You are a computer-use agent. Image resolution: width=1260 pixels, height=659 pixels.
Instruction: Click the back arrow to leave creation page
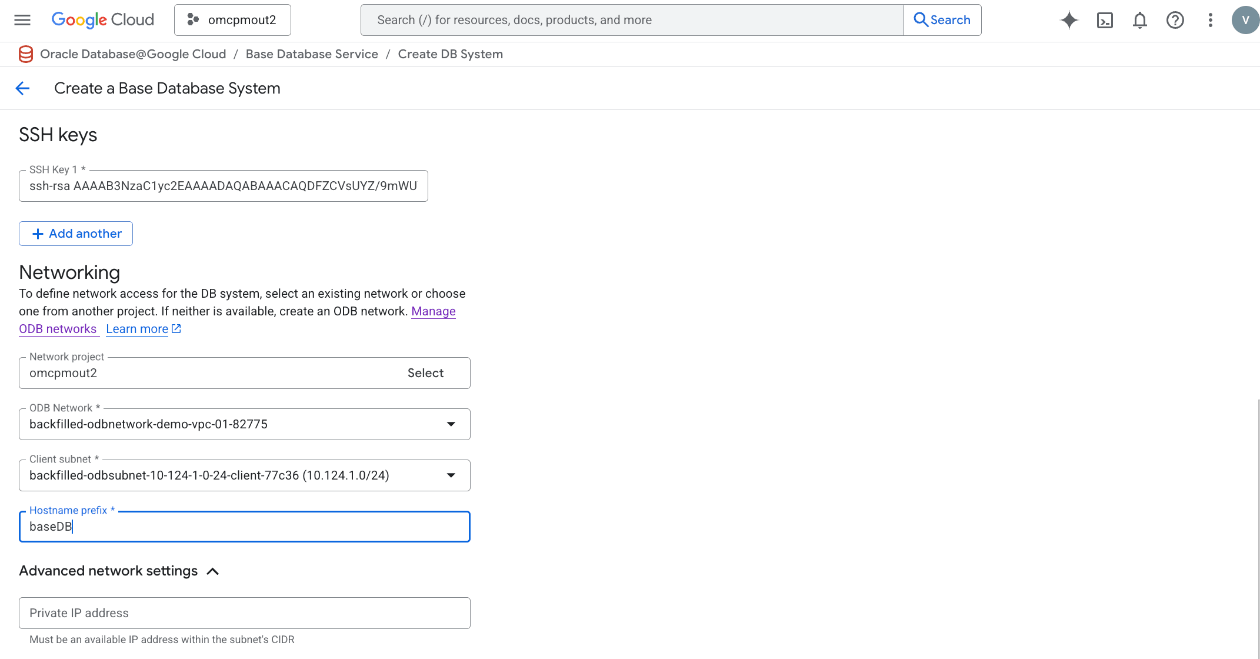pyautogui.click(x=22, y=88)
